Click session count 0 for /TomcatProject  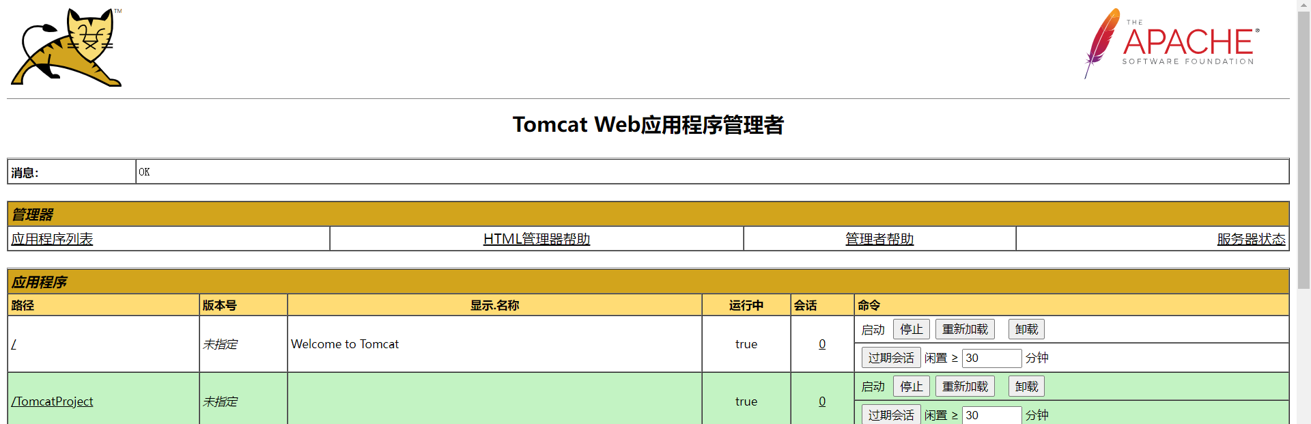click(x=822, y=401)
